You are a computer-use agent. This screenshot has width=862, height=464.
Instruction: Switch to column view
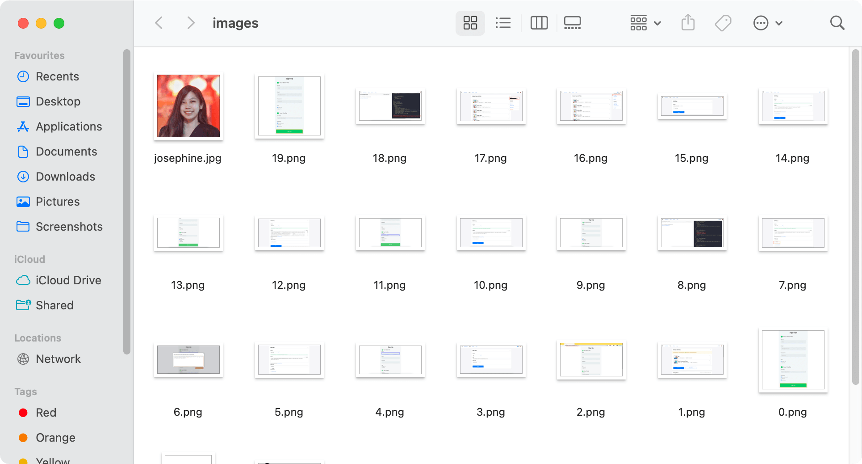[x=539, y=23]
